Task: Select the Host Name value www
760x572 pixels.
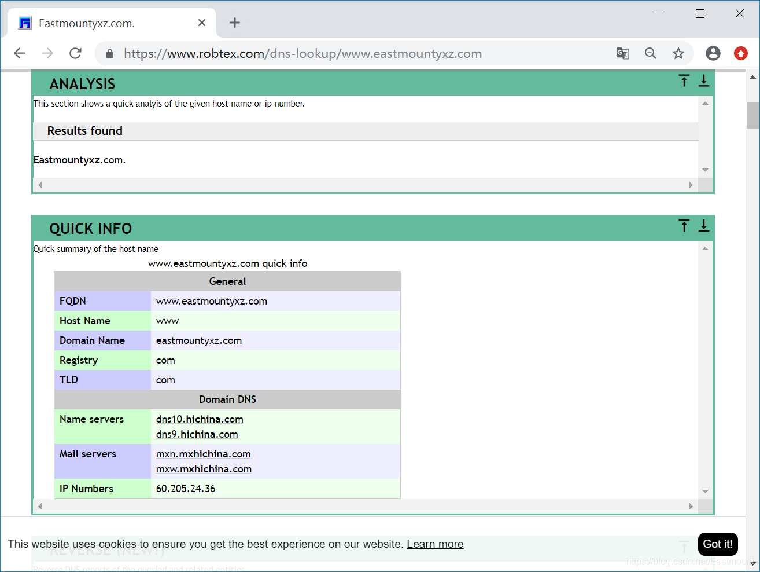Action: 168,321
